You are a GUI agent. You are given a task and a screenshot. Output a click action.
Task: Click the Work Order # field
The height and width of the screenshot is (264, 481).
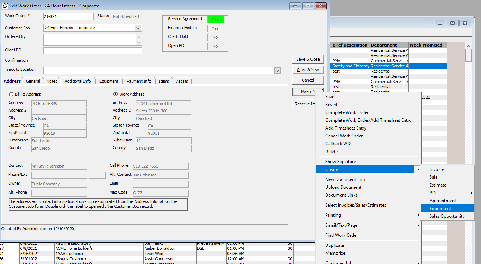pyautogui.click(x=68, y=16)
